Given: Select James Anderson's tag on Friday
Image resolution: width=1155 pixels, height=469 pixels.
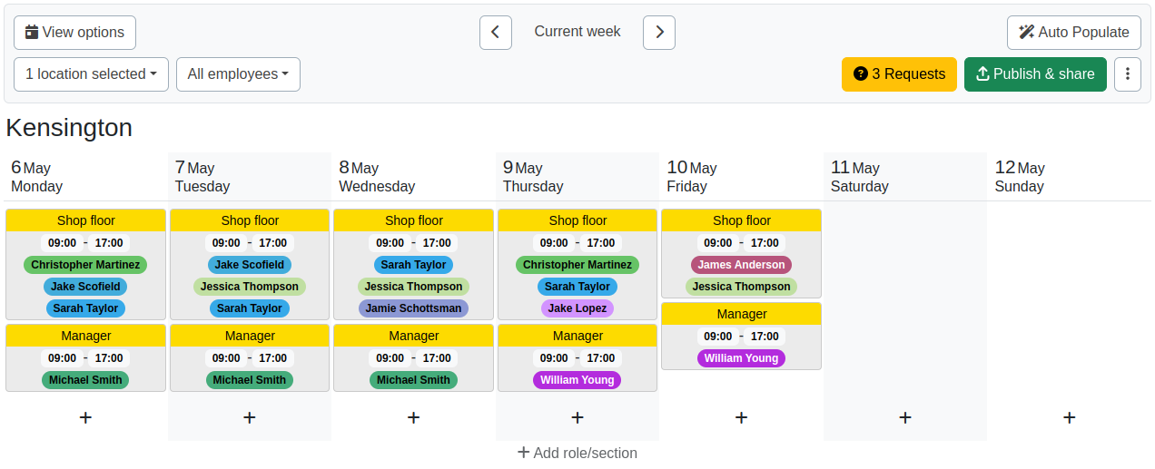Looking at the screenshot, I should (x=741, y=265).
